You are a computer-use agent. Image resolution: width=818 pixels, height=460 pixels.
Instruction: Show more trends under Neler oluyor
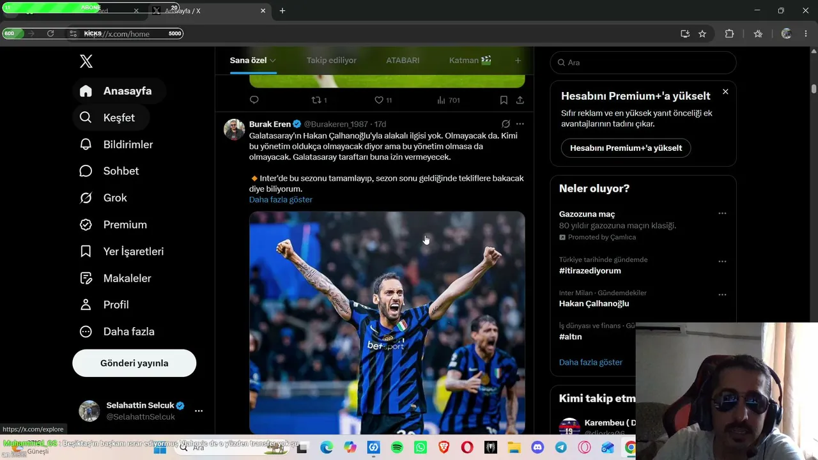tap(590, 362)
